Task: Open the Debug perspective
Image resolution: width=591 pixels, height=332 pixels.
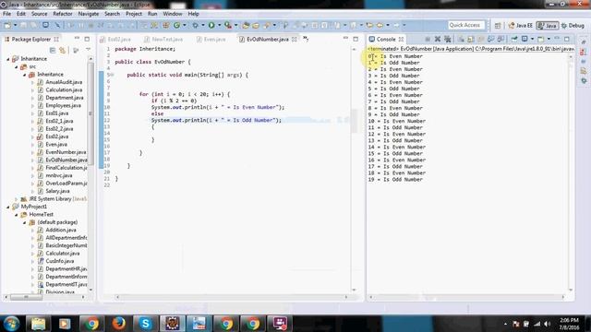Action: [x=573, y=25]
